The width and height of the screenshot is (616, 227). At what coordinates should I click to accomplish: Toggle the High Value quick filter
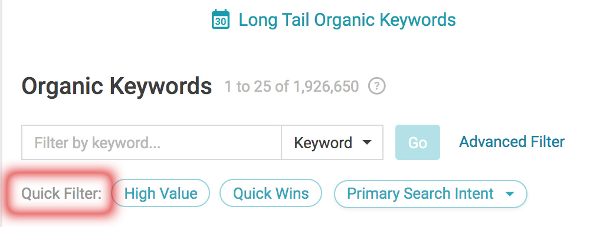click(x=160, y=193)
